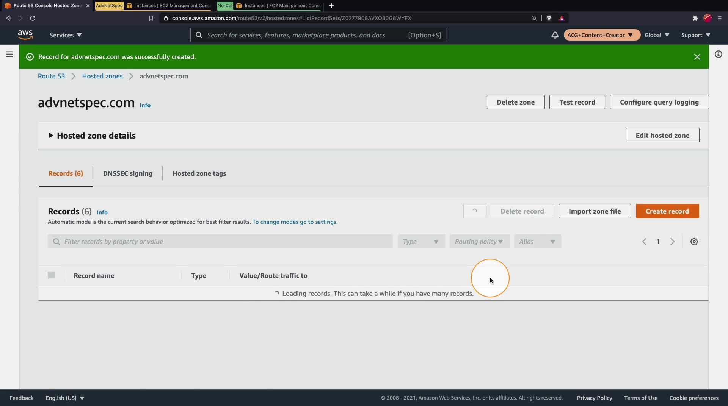Click the Edit hosted zone button
Viewport: 728px width, 406px height.
point(662,136)
